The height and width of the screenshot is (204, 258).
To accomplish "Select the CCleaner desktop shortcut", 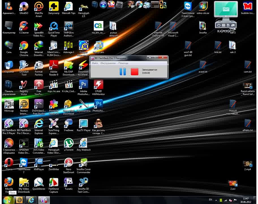I will [x=24, y=27].
